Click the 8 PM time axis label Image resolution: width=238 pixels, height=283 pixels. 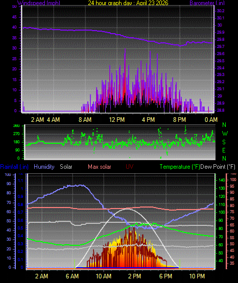point(179,119)
